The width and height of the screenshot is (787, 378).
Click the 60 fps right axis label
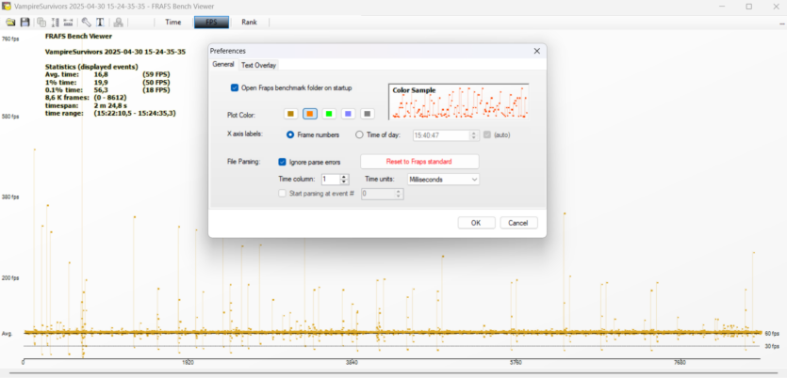coord(772,334)
